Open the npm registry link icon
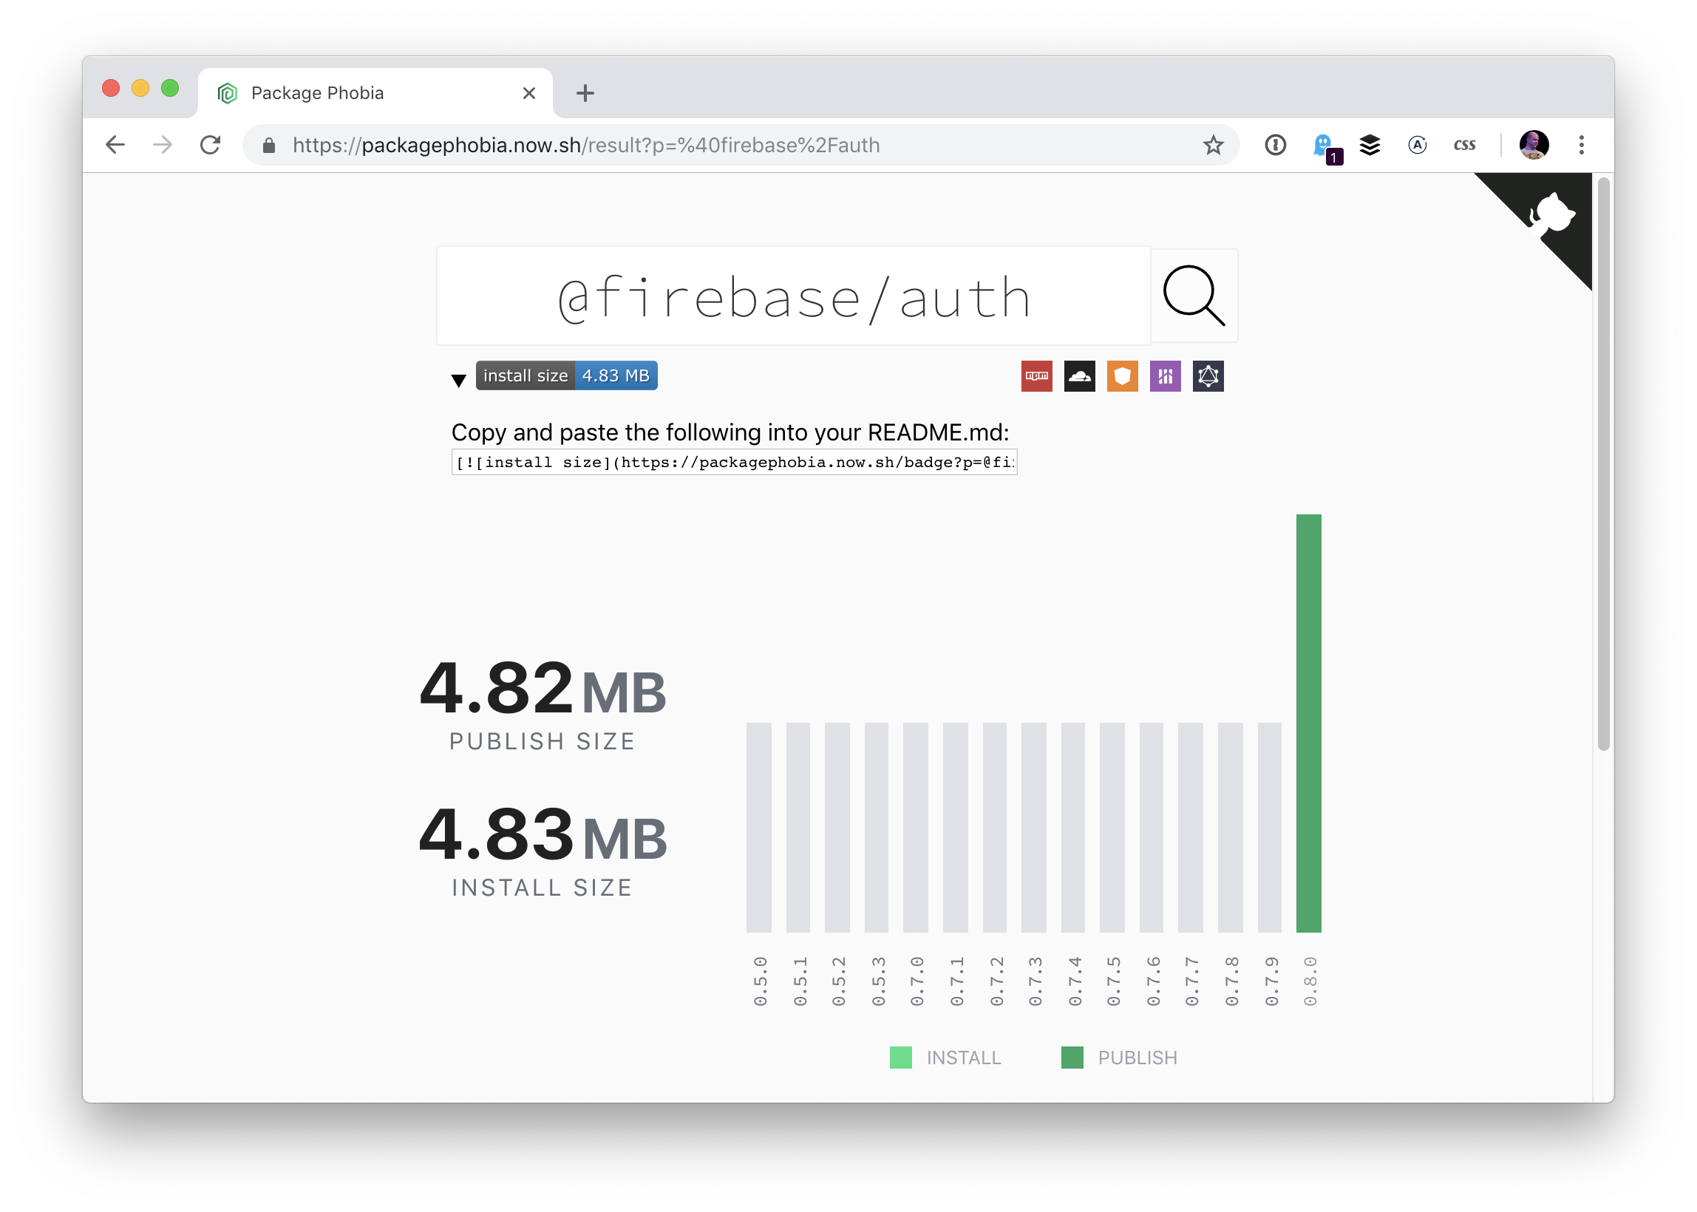 [1036, 376]
